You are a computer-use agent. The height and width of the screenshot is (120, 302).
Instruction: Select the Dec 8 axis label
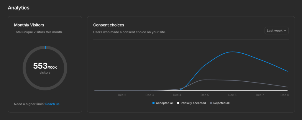point(284,95)
